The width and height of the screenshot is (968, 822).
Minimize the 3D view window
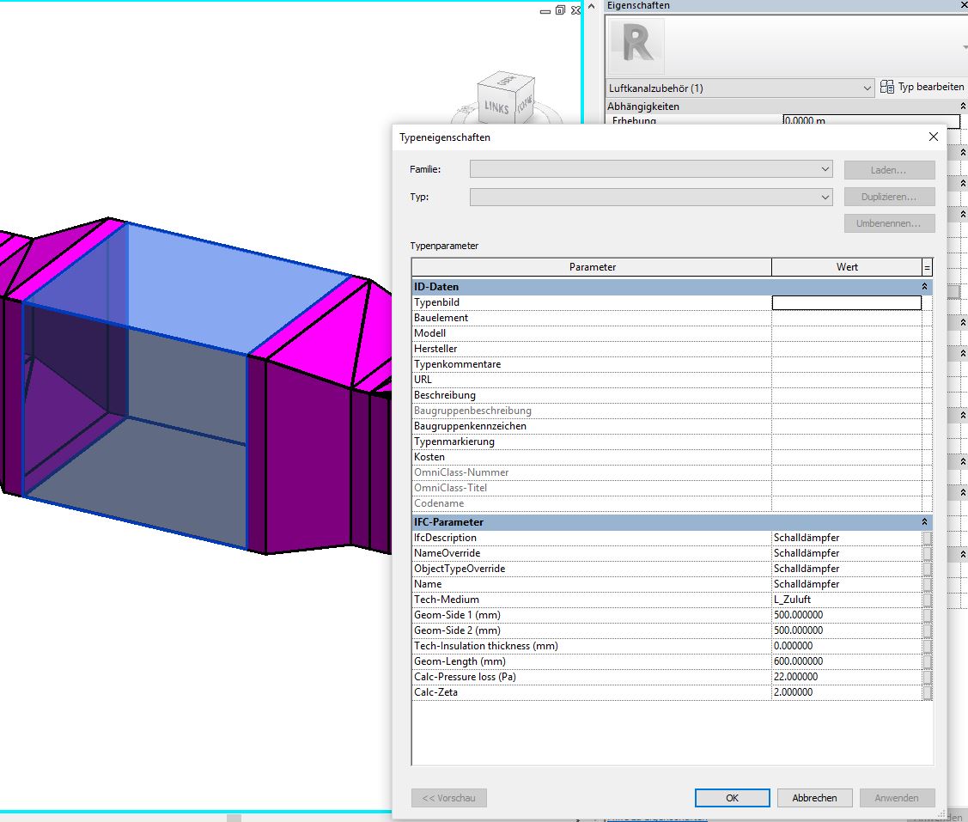click(545, 11)
